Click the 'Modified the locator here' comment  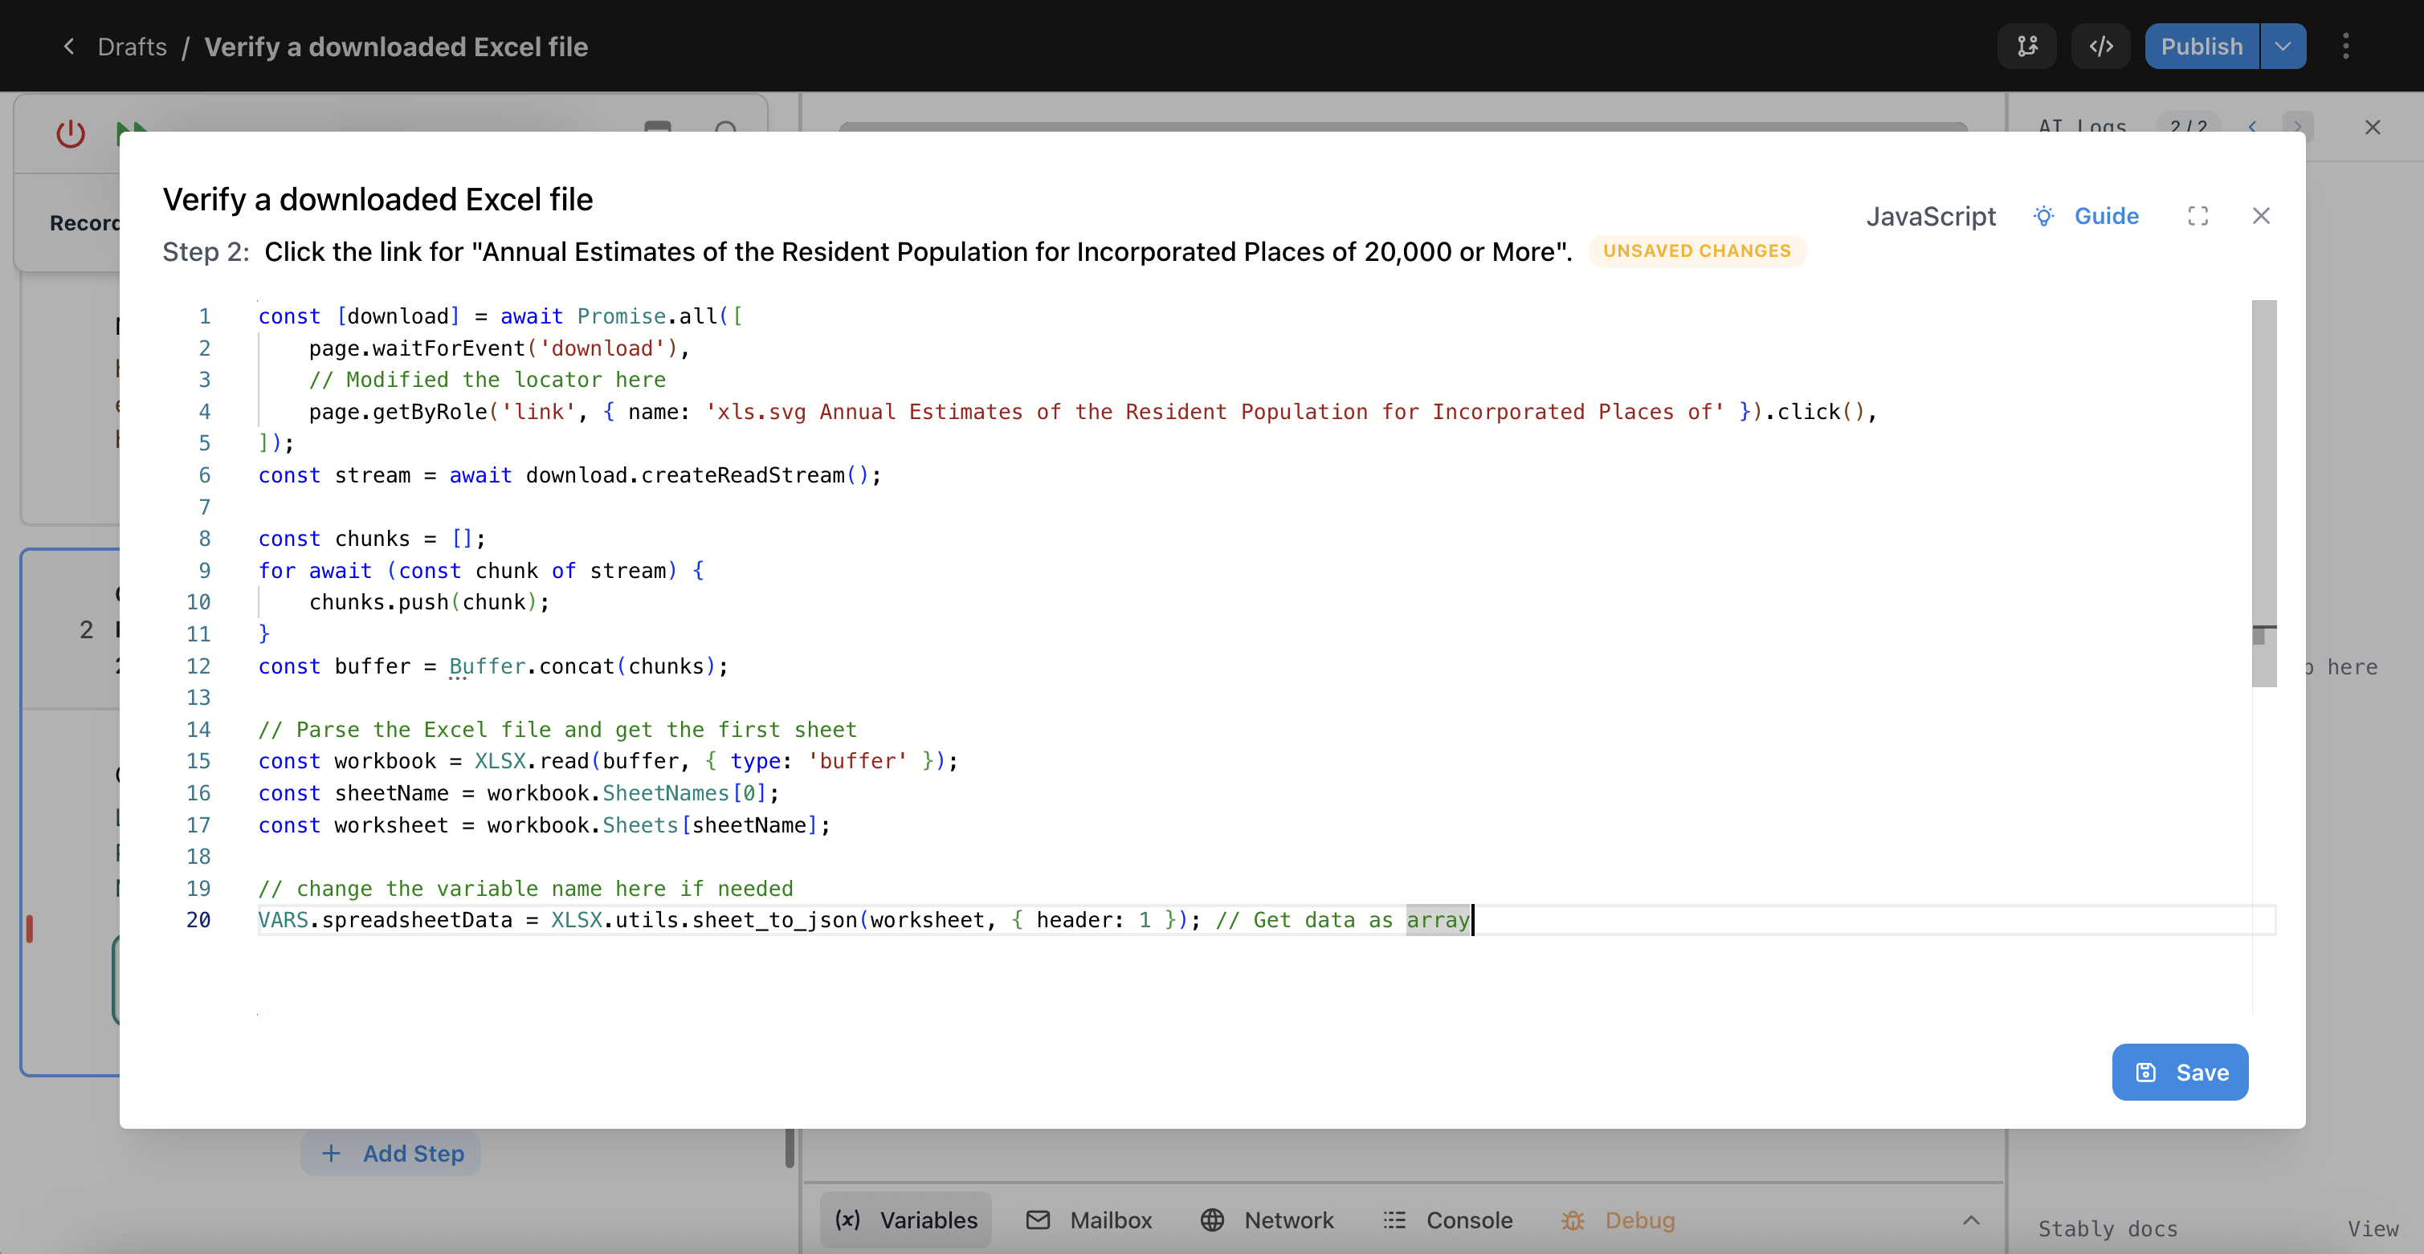coord(488,380)
